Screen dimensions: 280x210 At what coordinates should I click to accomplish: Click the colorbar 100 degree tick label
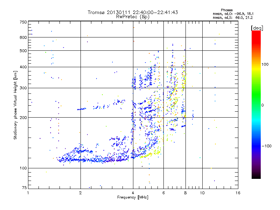click(x=265, y=64)
